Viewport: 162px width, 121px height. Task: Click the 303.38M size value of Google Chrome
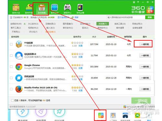pos(94,67)
